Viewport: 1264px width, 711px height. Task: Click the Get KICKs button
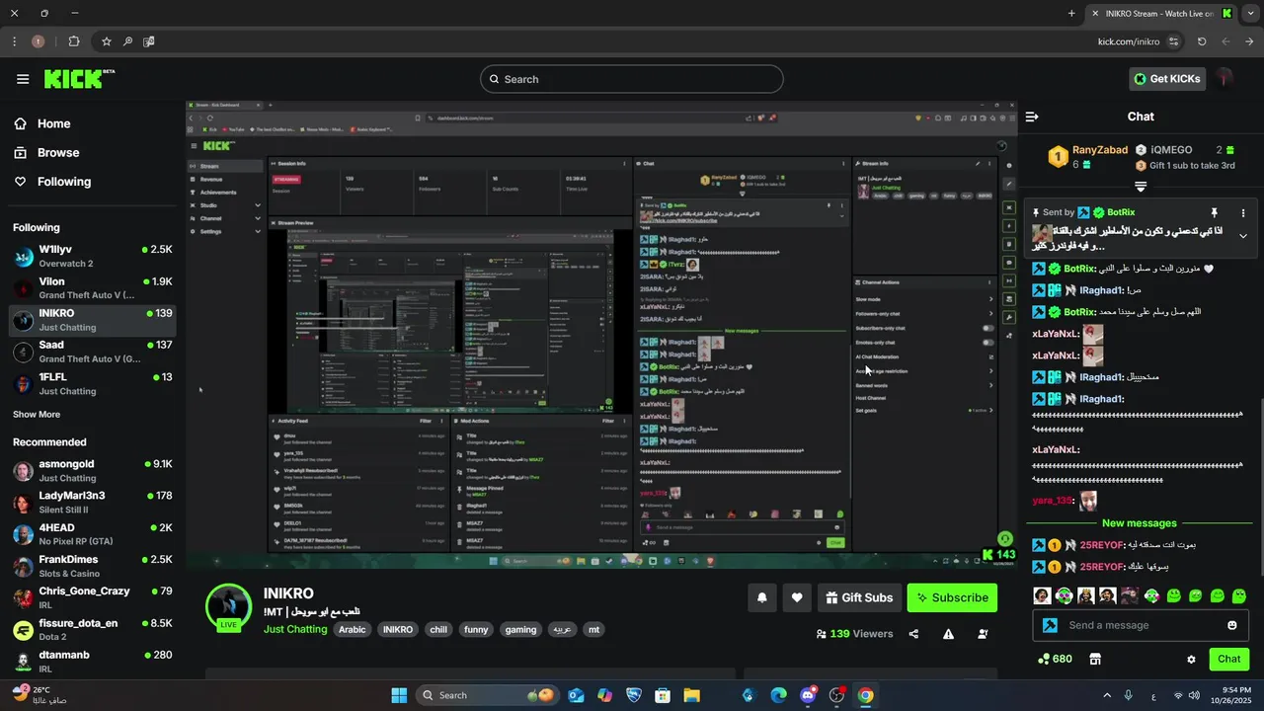1167,79
